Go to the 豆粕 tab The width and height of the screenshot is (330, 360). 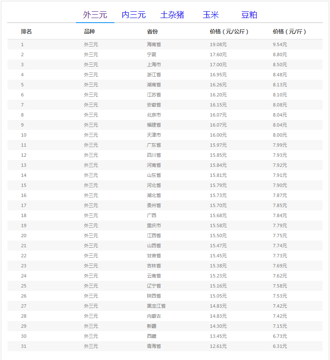249,15
